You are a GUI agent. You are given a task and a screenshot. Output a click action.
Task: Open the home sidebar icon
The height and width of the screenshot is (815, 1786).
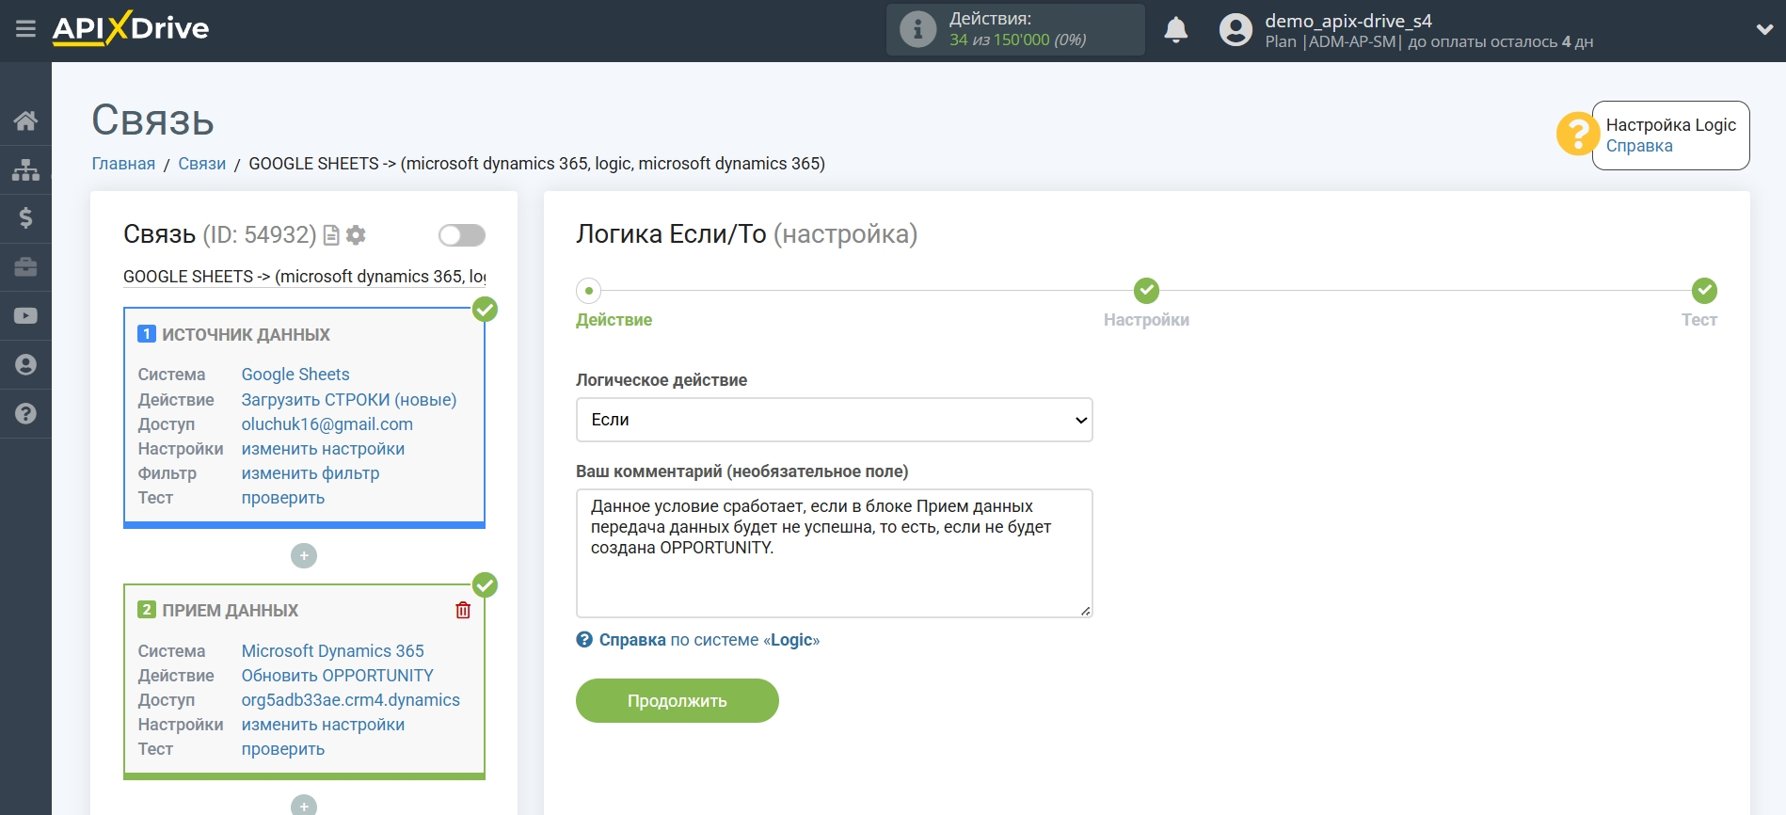(x=25, y=120)
